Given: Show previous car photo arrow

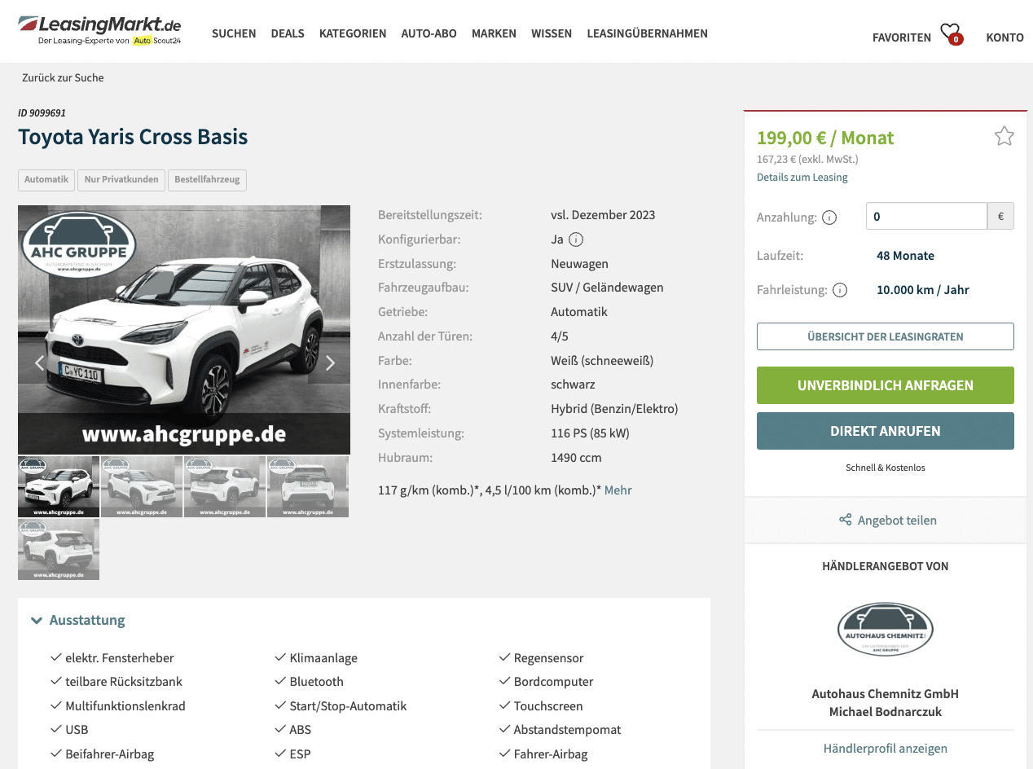Looking at the screenshot, I should pos(39,363).
